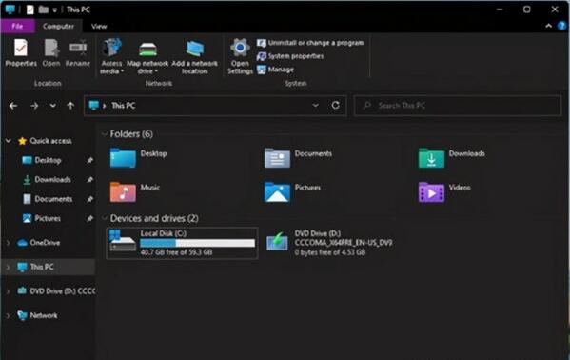Open Customize Quick Access Toolbar dropdown
The image size is (570, 360).
tap(54, 10)
